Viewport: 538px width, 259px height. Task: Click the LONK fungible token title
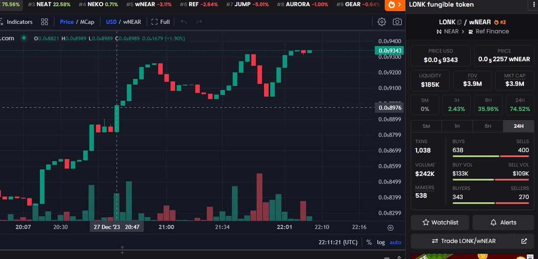pos(441,4)
